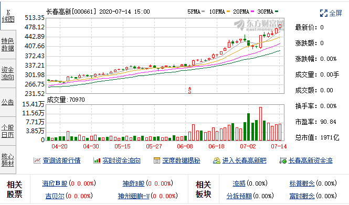Click the last red candlestick on 07-14
This screenshot has width=349, height=205.
(x=280, y=26)
